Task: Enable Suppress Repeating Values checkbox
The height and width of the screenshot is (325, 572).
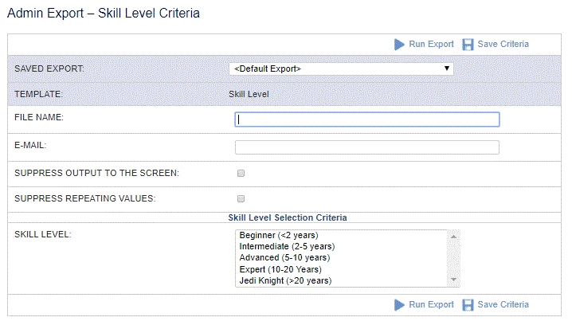Action: 241,199
